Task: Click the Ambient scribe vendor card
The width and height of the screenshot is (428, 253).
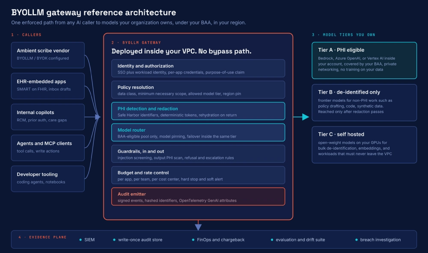Action: coord(48,55)
